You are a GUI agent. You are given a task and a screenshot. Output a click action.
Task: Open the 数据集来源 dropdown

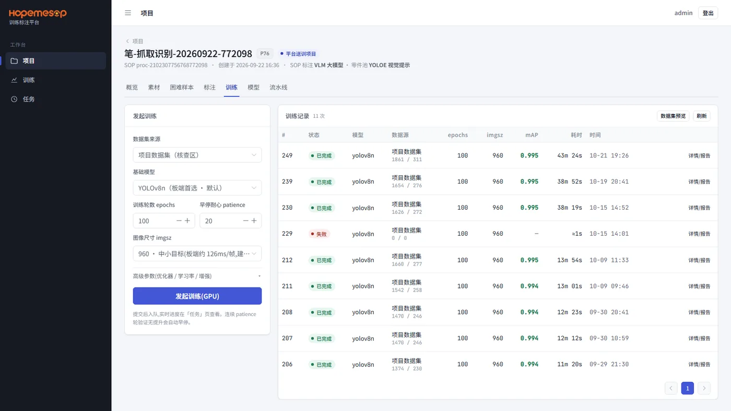click(197, 155)
